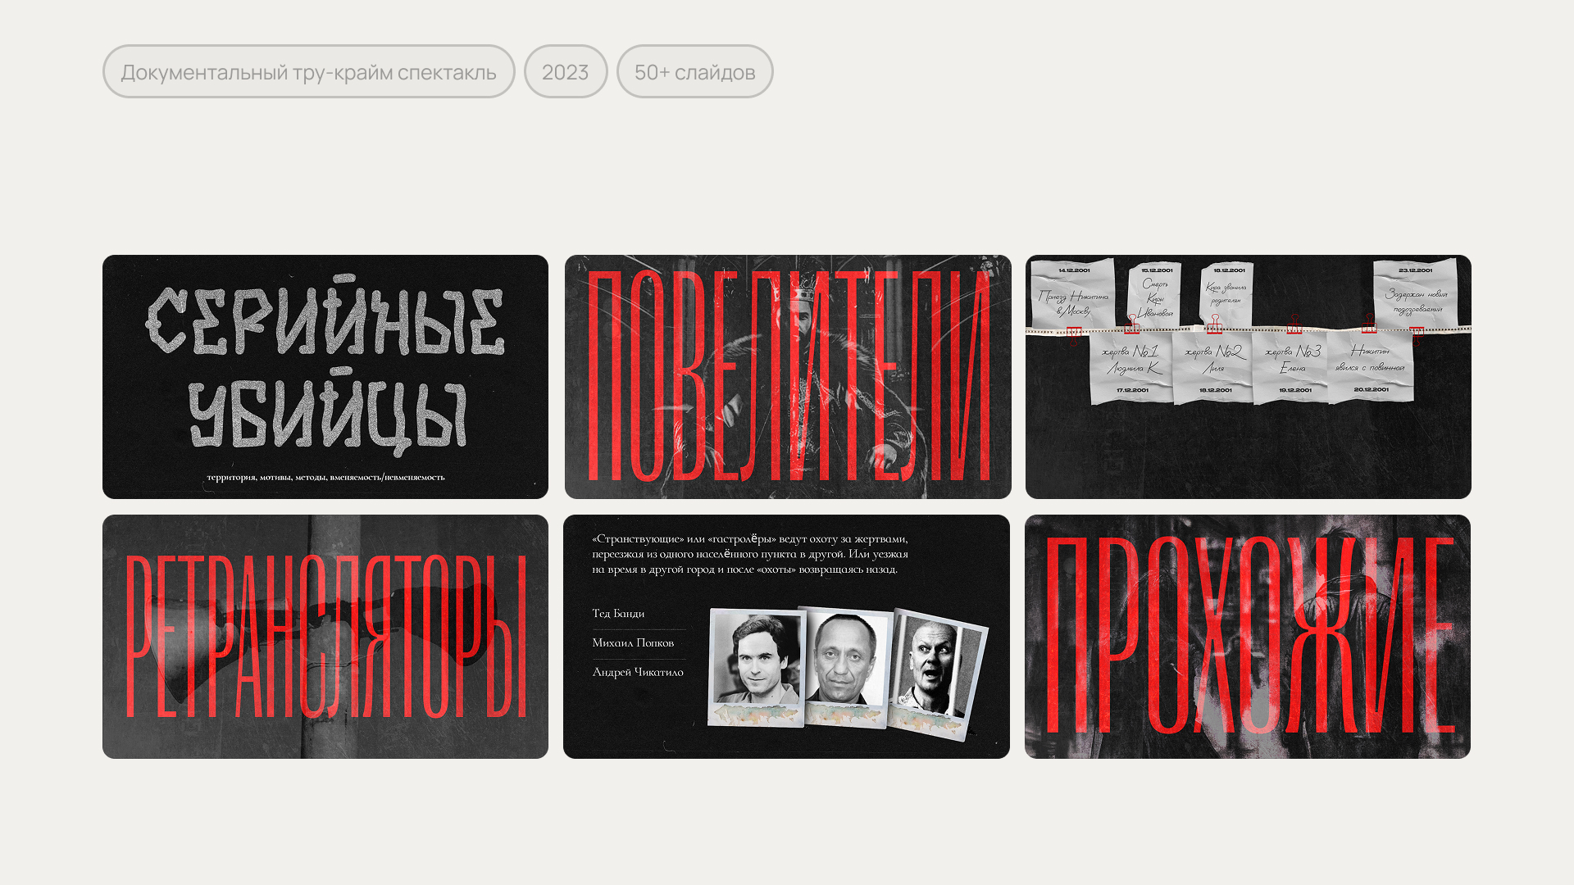The image size is (1574, 885).
Task: Click the name Тед Банди
Action: click(x=618, y=614)
